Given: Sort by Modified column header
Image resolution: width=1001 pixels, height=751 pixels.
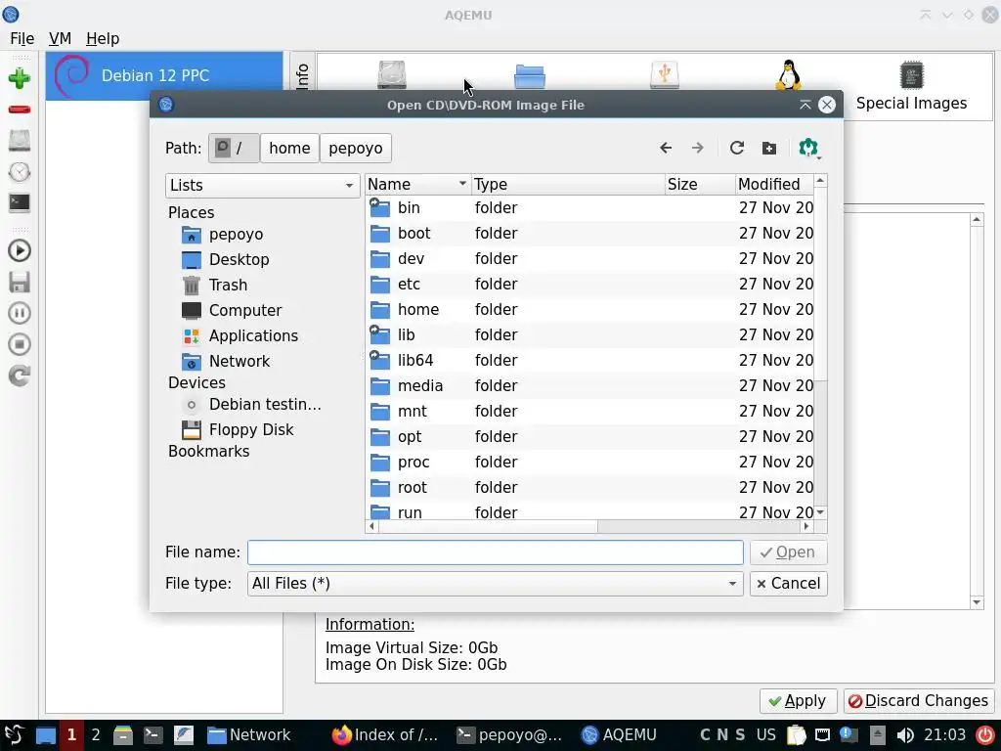Looking at the screenshot, I should click(774, 184).
